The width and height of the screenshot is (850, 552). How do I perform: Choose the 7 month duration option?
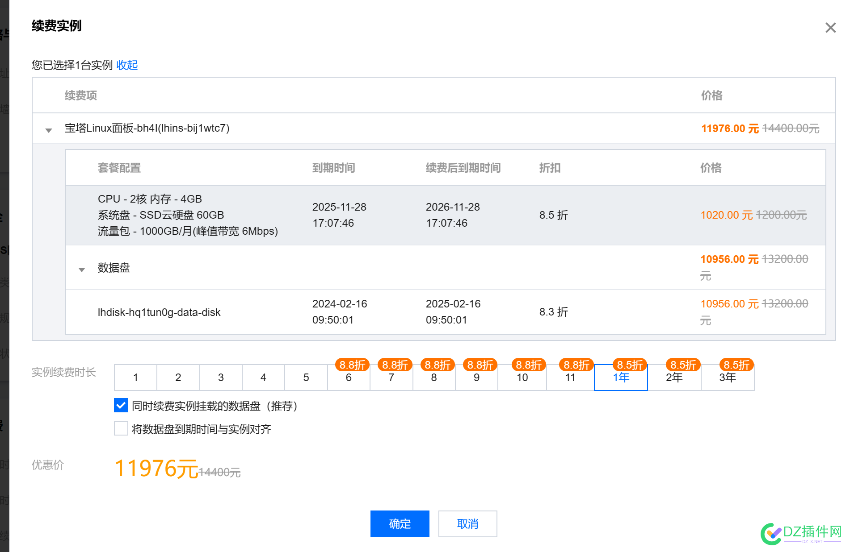391,378
